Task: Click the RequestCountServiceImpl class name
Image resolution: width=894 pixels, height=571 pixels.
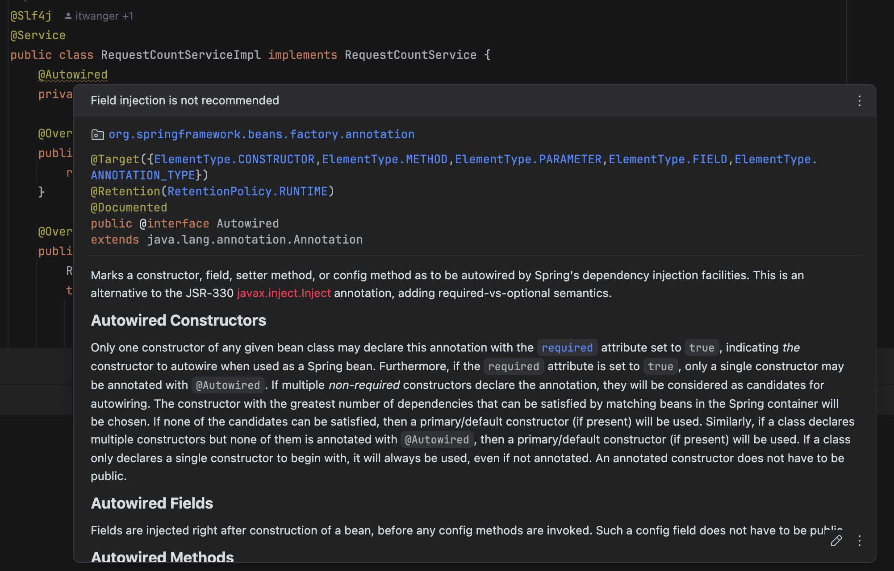Action: (x=180, y=55)
